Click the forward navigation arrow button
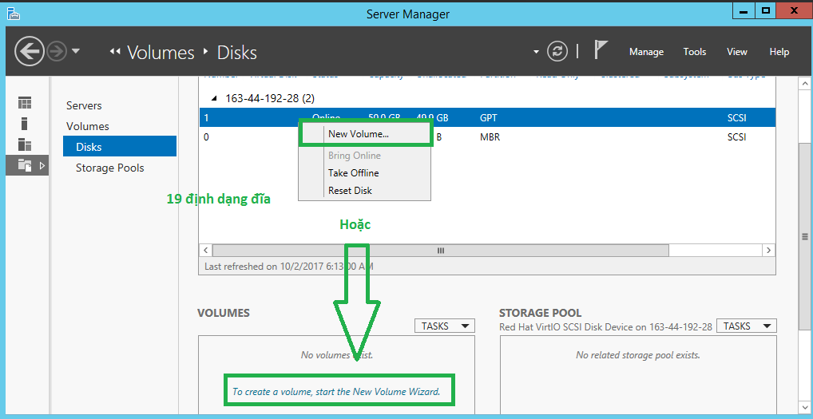813x419 pixels. click(57, 52)
